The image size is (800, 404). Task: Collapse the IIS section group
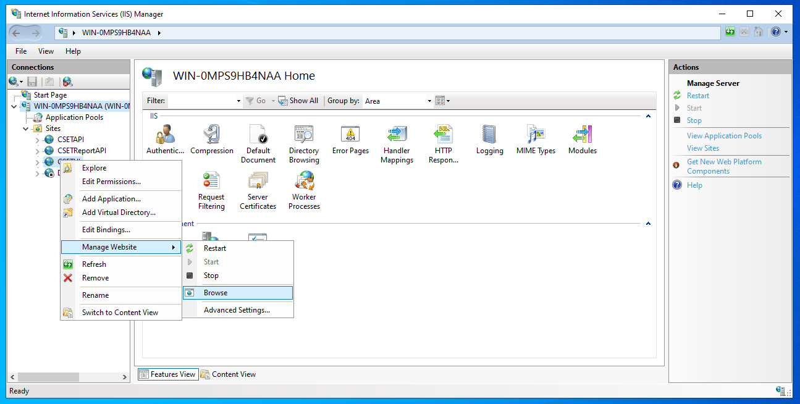click(x=648, y=116)
